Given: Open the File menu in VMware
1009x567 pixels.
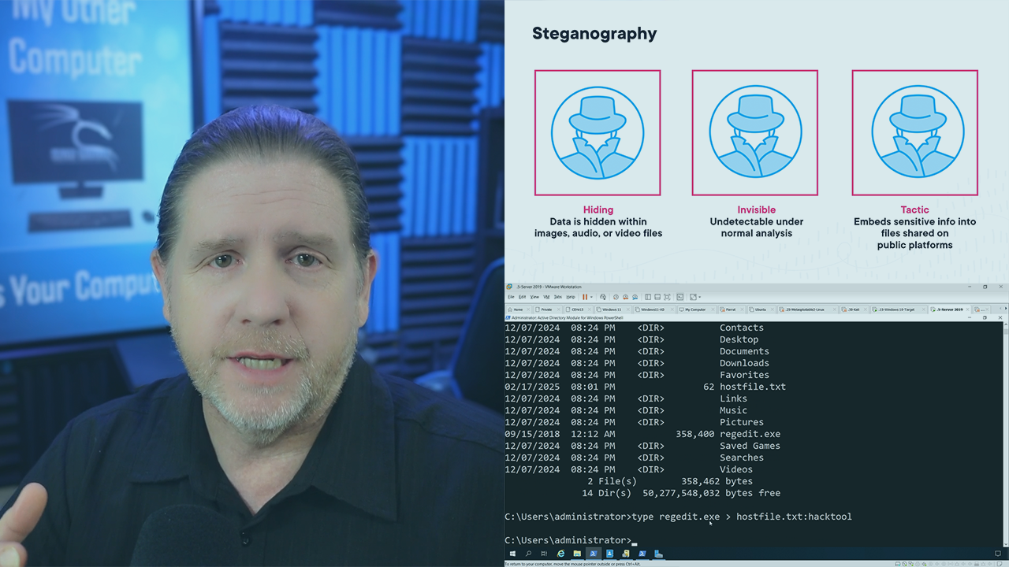Looking at the screenshot, I should click(x=510, y=297).
